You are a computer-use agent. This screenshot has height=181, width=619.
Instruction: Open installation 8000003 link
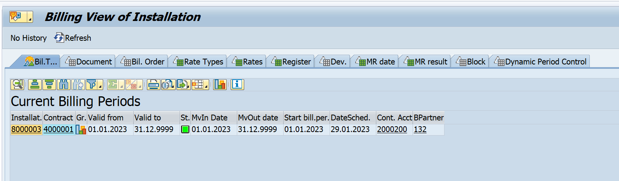26,129
